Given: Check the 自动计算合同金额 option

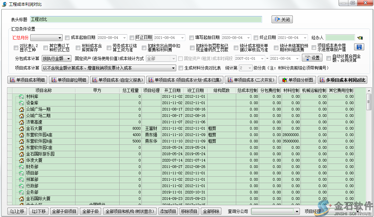Looking at the screenshot, I should point(329,58).
